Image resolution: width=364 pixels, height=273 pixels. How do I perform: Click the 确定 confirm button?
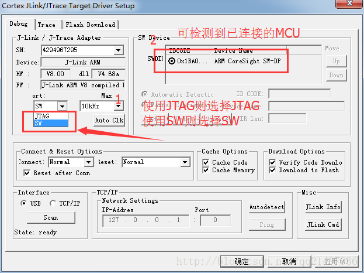point(242,262)
